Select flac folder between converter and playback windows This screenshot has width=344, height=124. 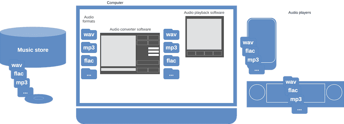point(171,60)
